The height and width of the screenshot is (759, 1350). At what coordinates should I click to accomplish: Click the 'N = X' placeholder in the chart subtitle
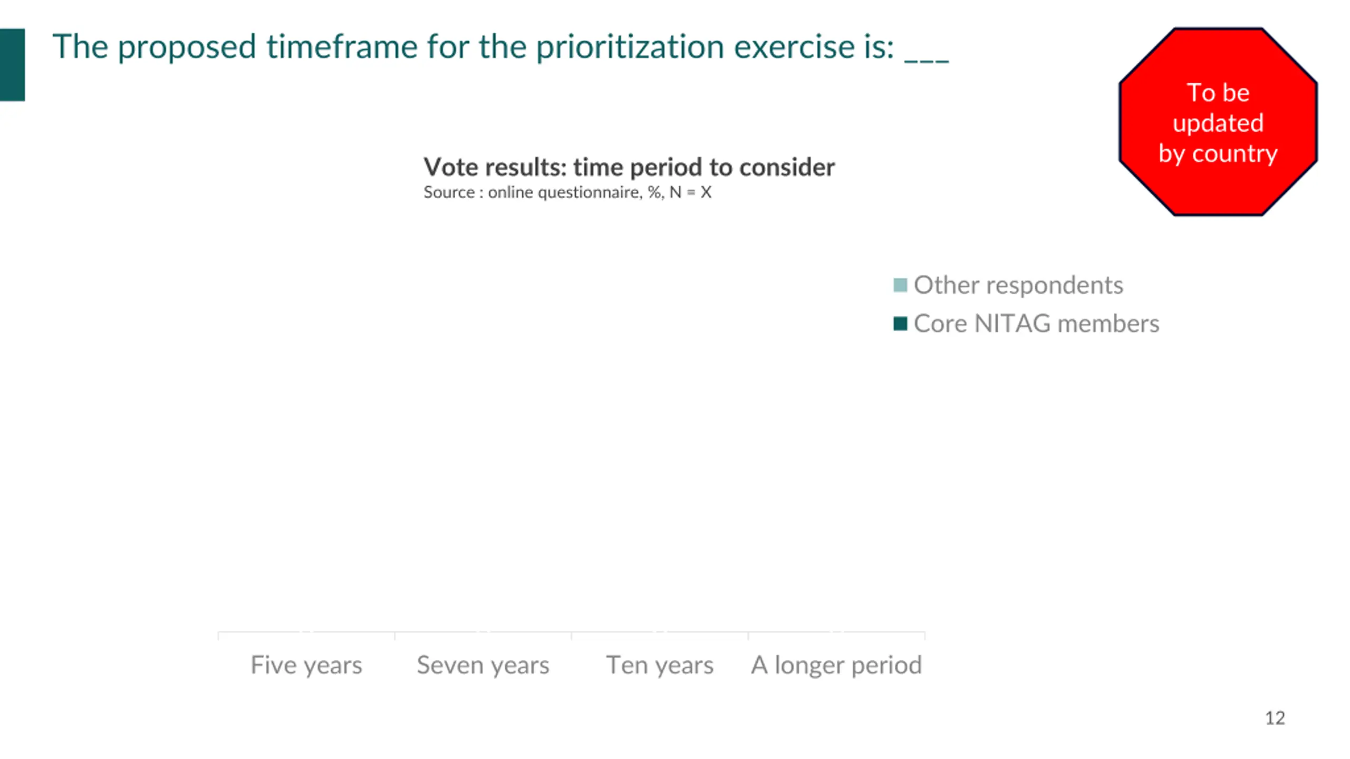click(x=690, y=192)
